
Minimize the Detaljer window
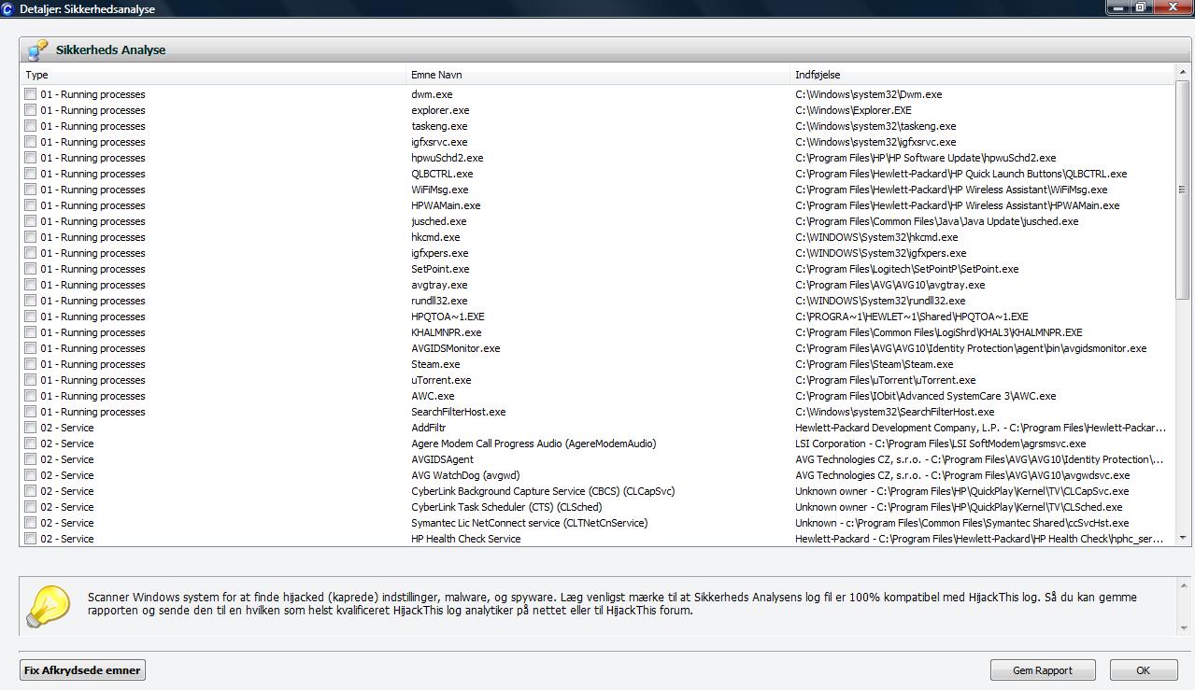coord(1118,7)
